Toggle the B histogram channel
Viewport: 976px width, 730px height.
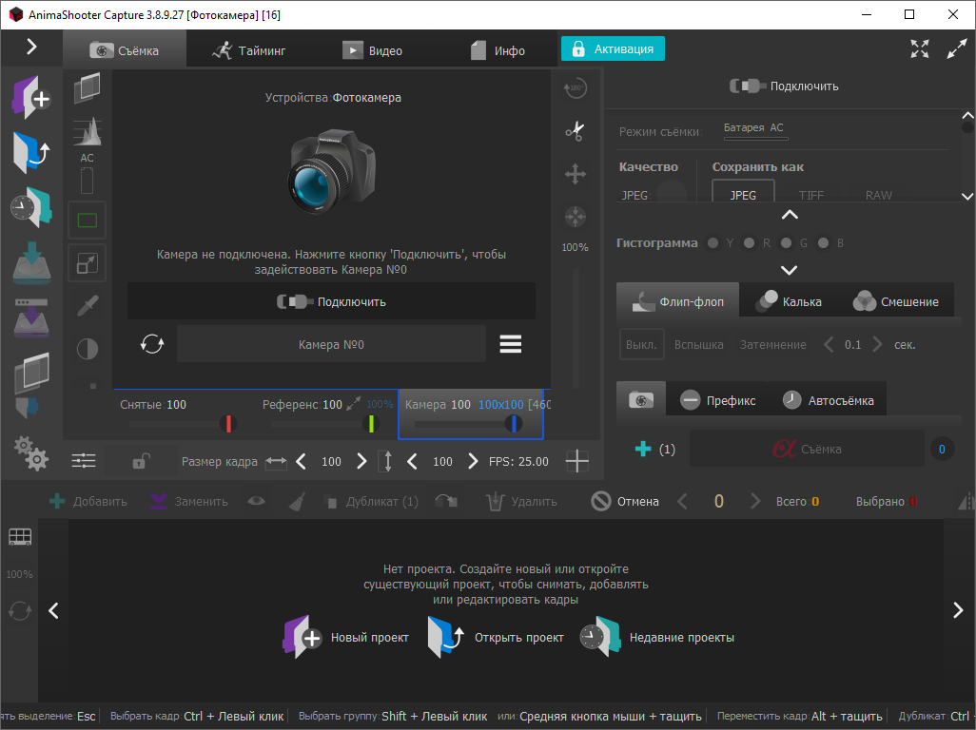tap(823, 243)
